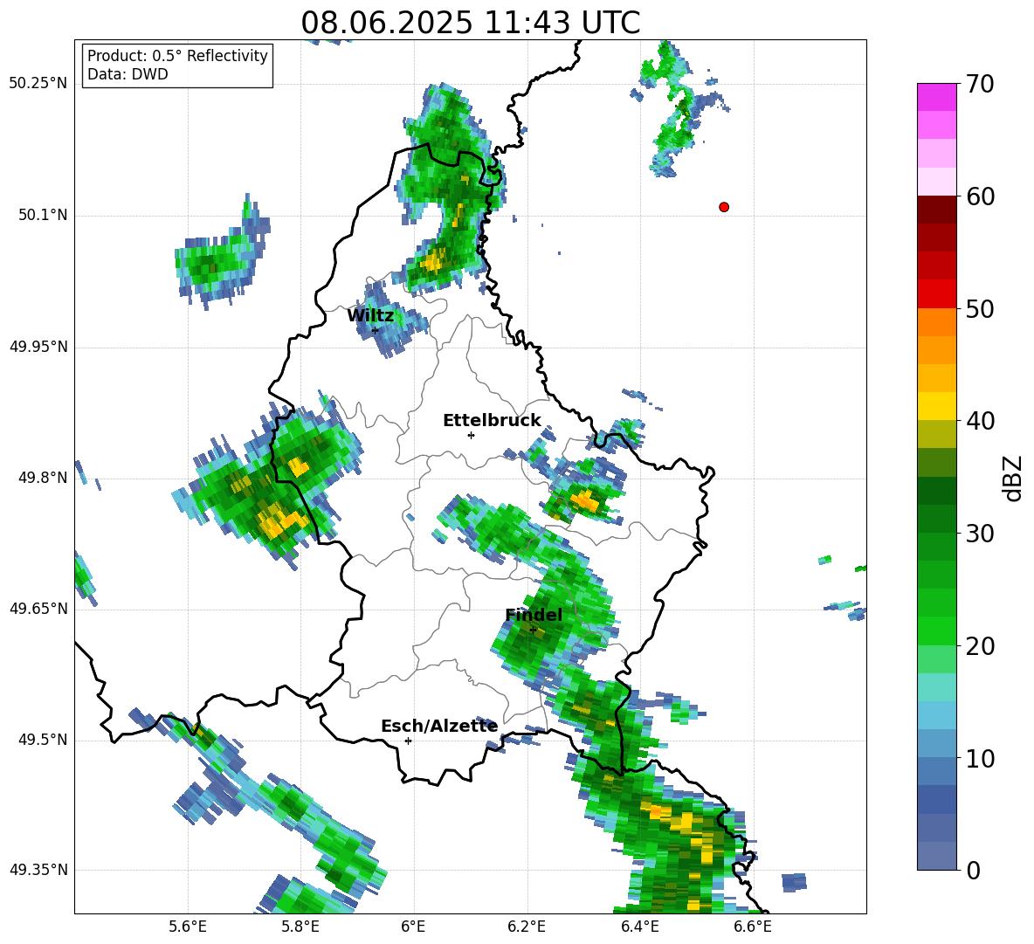The height and width of the screenshot is (944, 1034).
Task: Click the Findel location label
Action: (x=534, y=615)
